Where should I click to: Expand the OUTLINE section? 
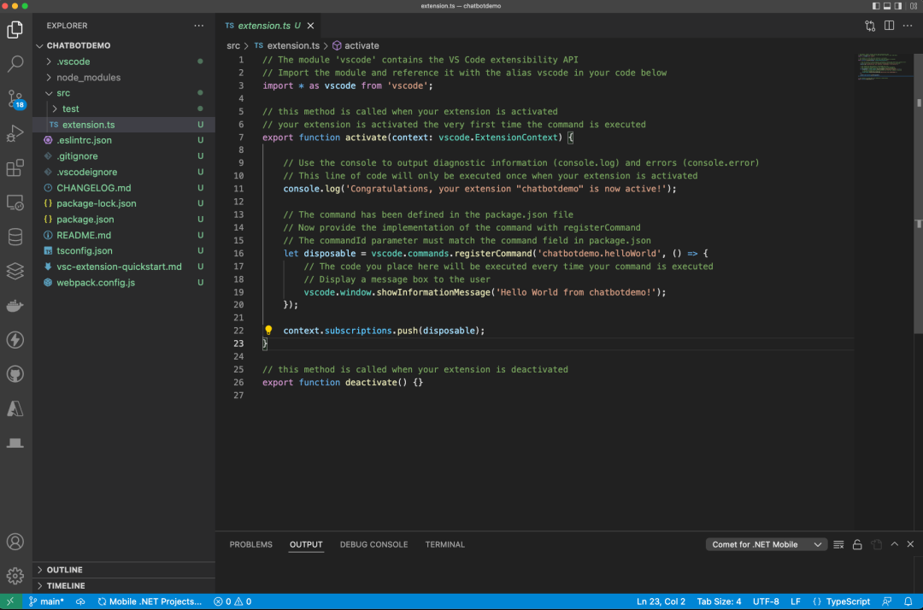tap(124, 569)
